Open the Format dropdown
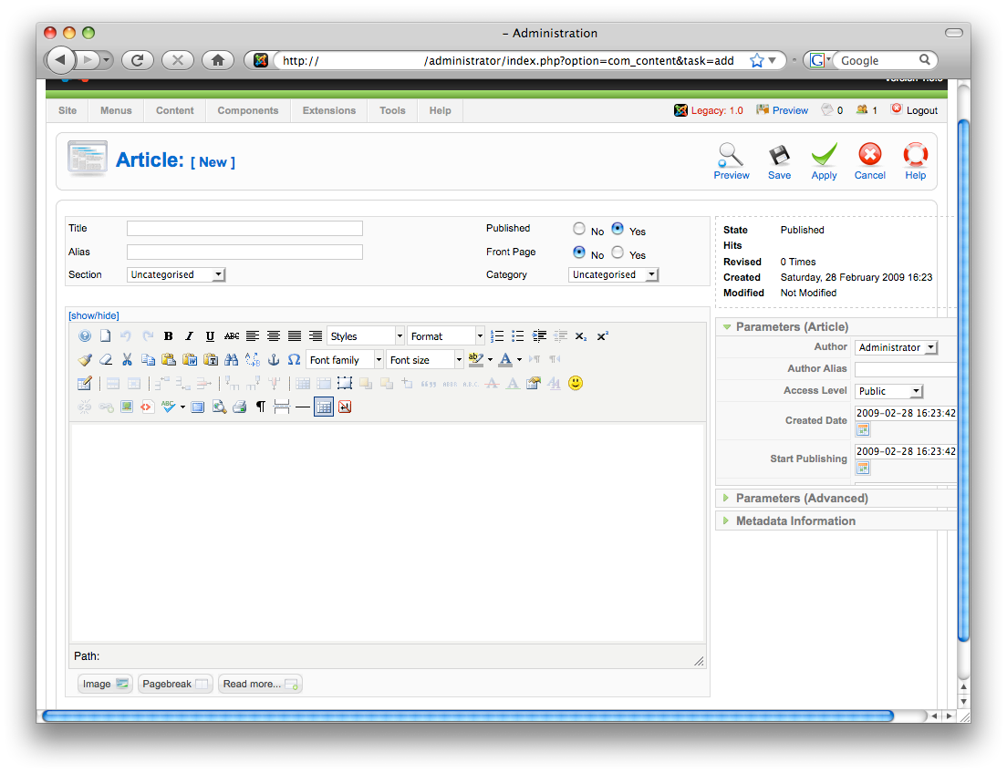 [446, 335]
